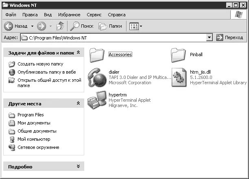Click 'Создать новую папку' link
Viewport: 249px width, 179px height.
coord(40,64)
